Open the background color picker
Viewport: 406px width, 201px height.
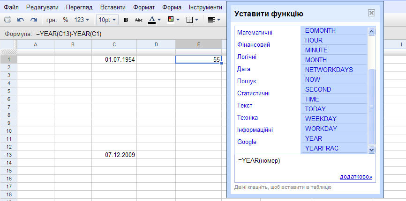[174, 20]
